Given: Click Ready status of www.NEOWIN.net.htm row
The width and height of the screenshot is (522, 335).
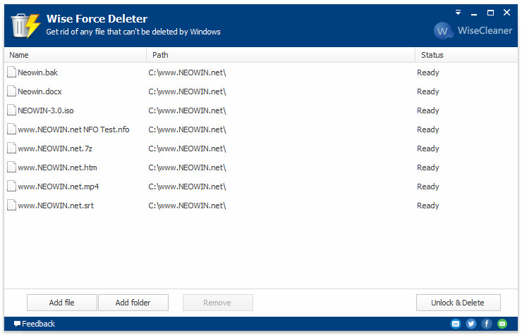Looking at the screenshot, I should tap(427, 167).
